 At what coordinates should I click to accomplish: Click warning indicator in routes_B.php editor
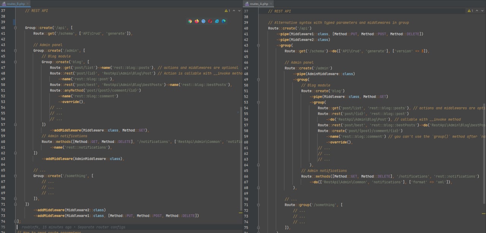(227, 11)
